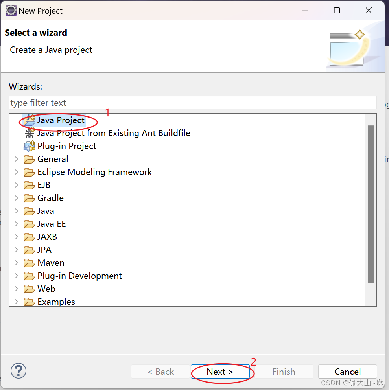389x390 pixels.
Task: Expand the General category
Action: point(17,159)
